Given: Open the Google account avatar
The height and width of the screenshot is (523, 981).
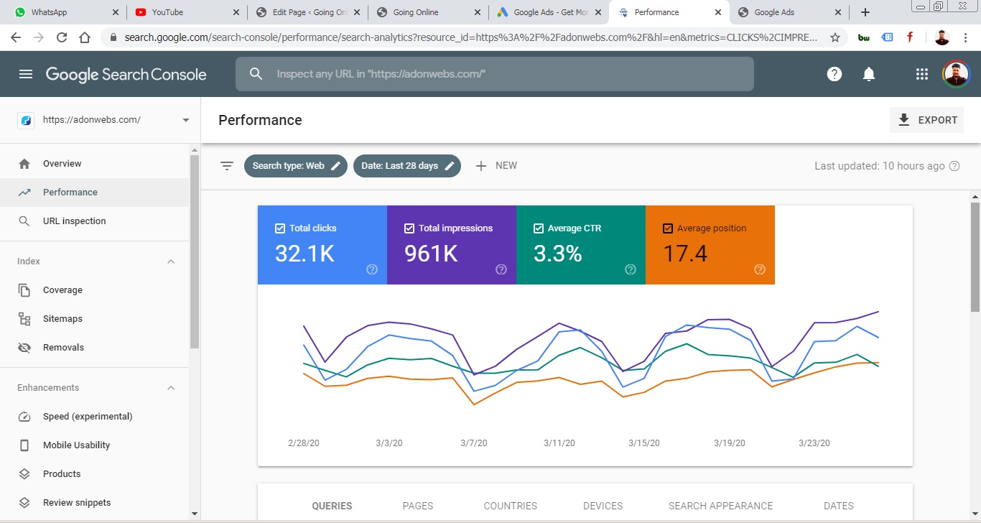Looking at the screenshot, I should coord(956,73).
